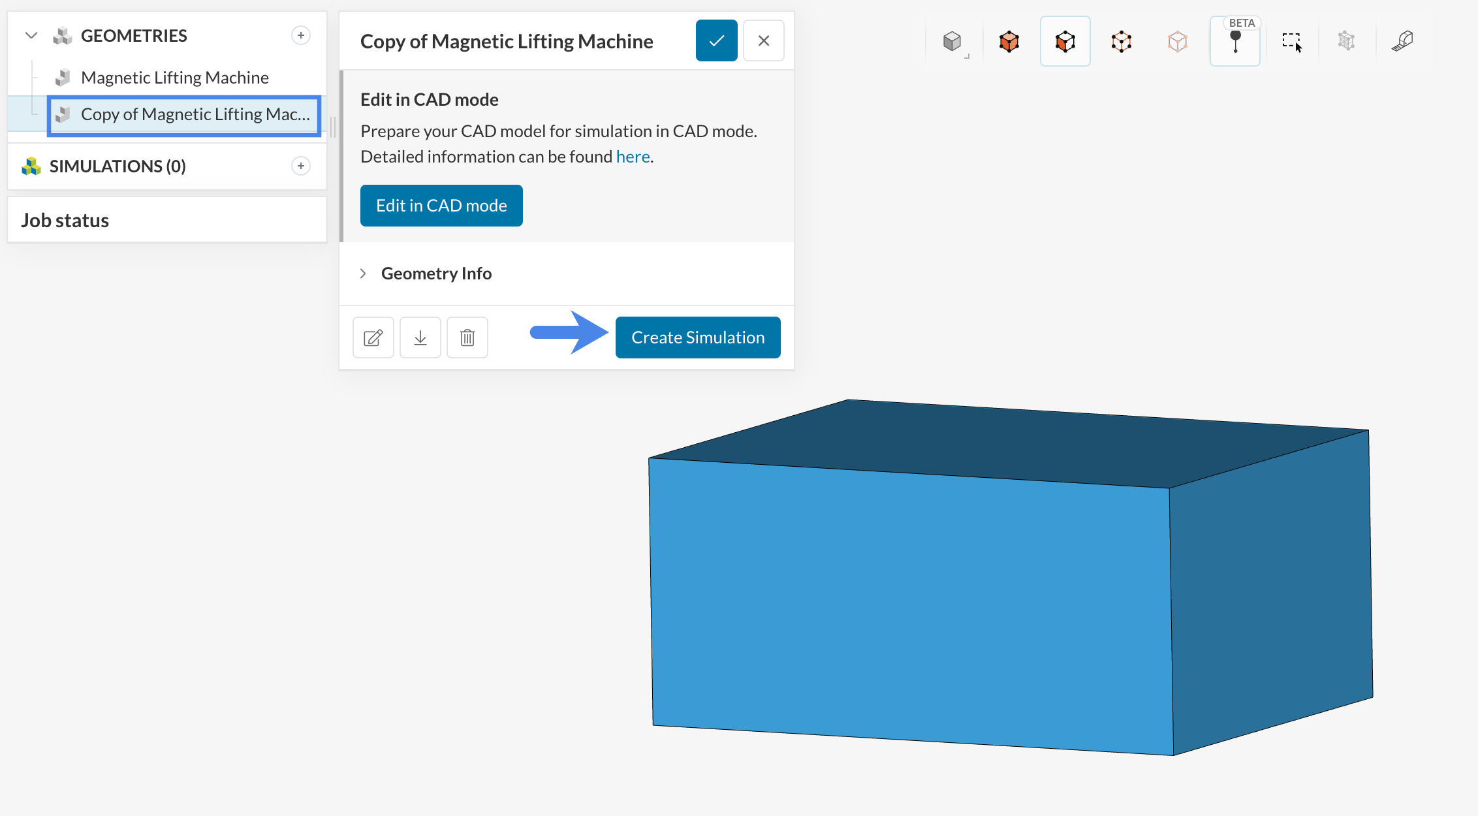Activate the edge selection mode icon
Screen dimensions: 1478x816
coord(1121,42)
